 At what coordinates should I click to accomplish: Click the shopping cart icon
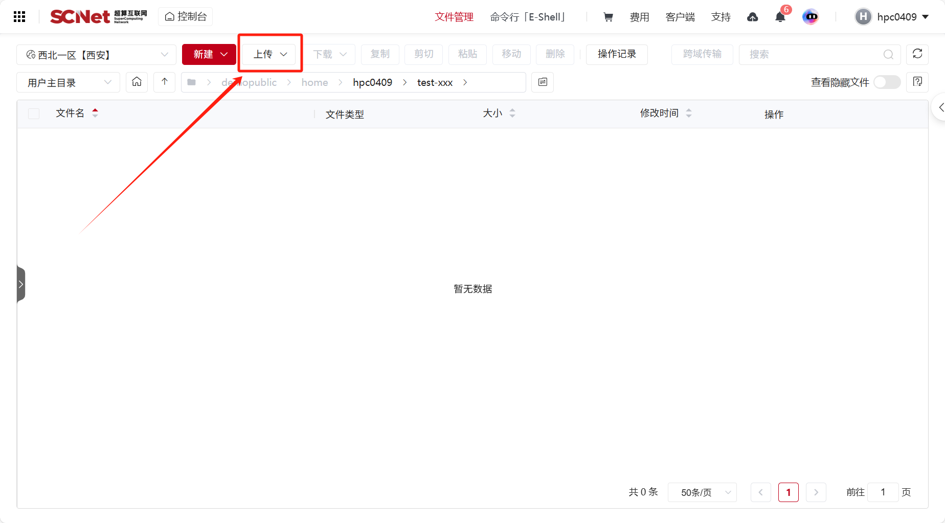point(608,17)
